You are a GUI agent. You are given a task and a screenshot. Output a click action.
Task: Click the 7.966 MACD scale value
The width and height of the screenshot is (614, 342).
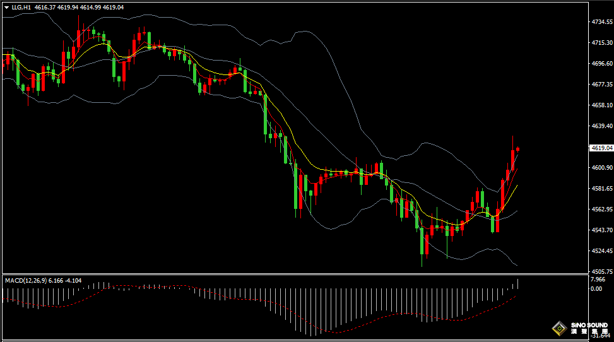coord(598,280)
